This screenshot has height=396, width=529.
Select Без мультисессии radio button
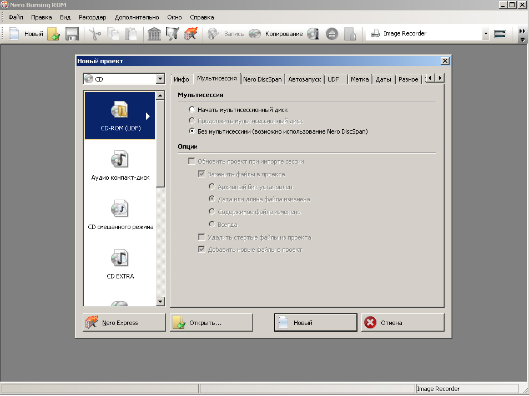click(x=192, y=131)
